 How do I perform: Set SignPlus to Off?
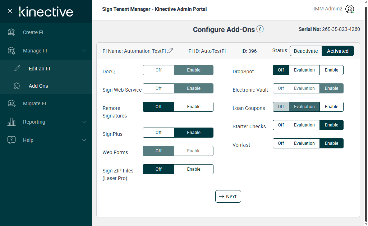click(158, 132)
